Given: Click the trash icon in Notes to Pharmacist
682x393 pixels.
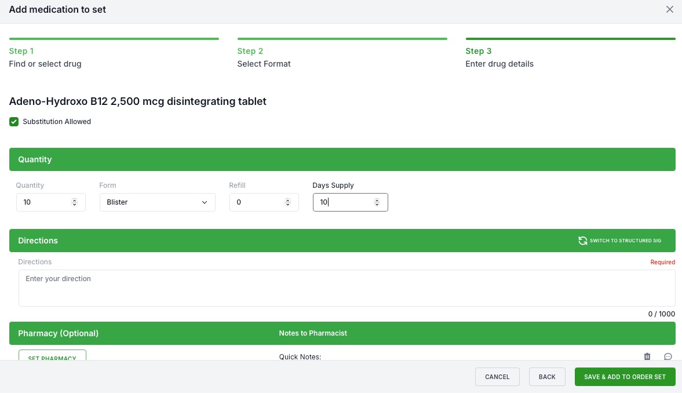Looking at the screenshot, I should click(x=647, y=356).
